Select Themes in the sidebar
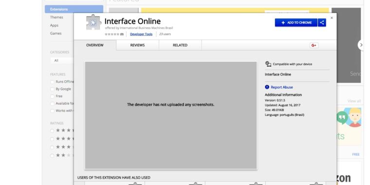The height and width of the screenshot is (185, 370). coord(56,17)
